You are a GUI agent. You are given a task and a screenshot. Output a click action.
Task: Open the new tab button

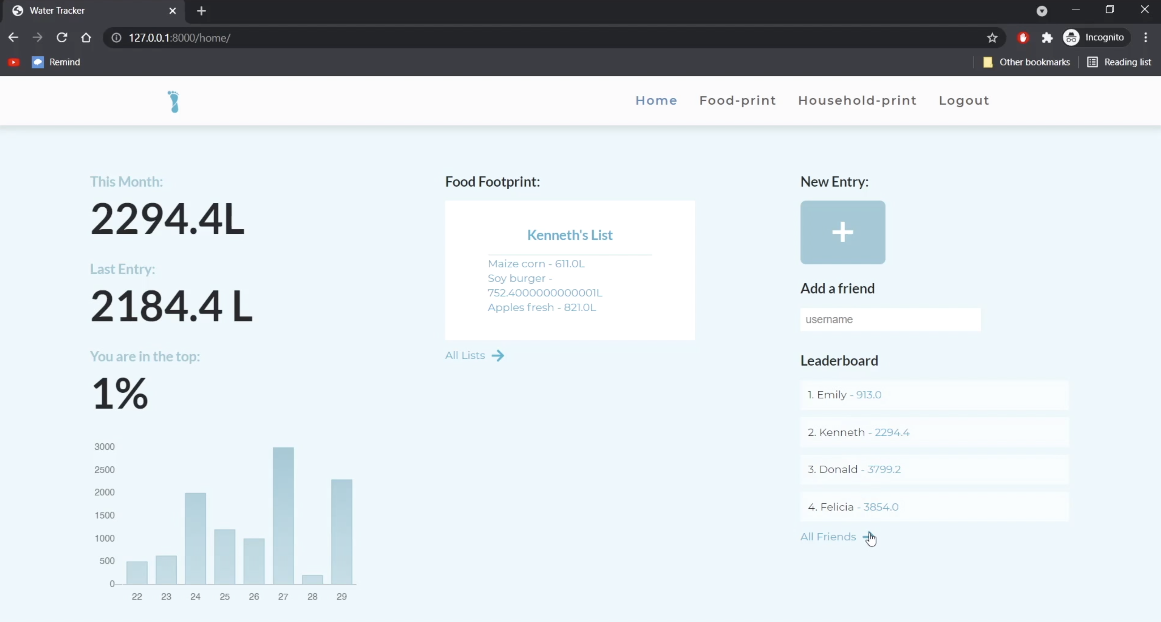202,11
